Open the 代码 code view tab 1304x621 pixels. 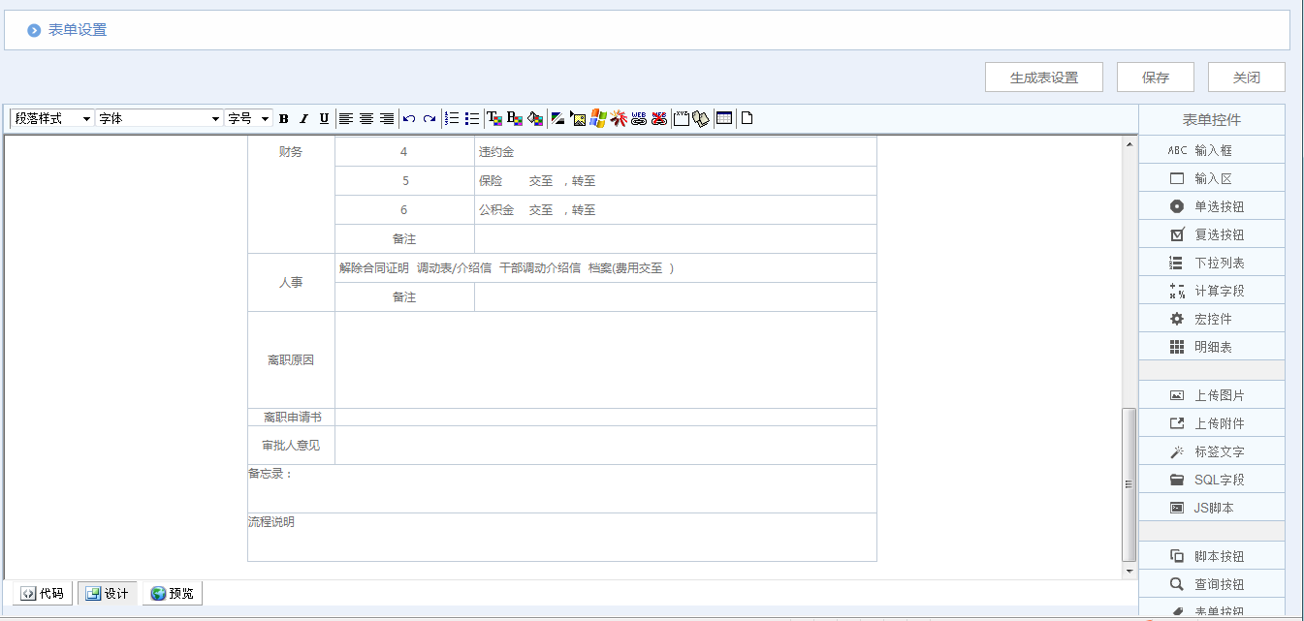41,593
